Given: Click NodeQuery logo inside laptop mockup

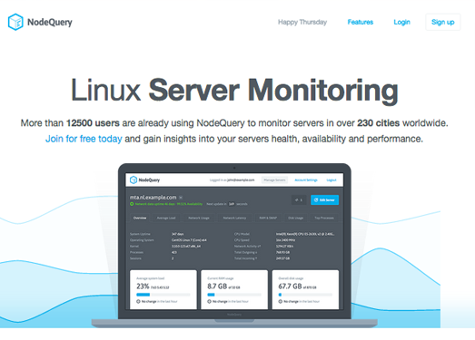Looking at the screenshot, I should [x=144, y=180].
